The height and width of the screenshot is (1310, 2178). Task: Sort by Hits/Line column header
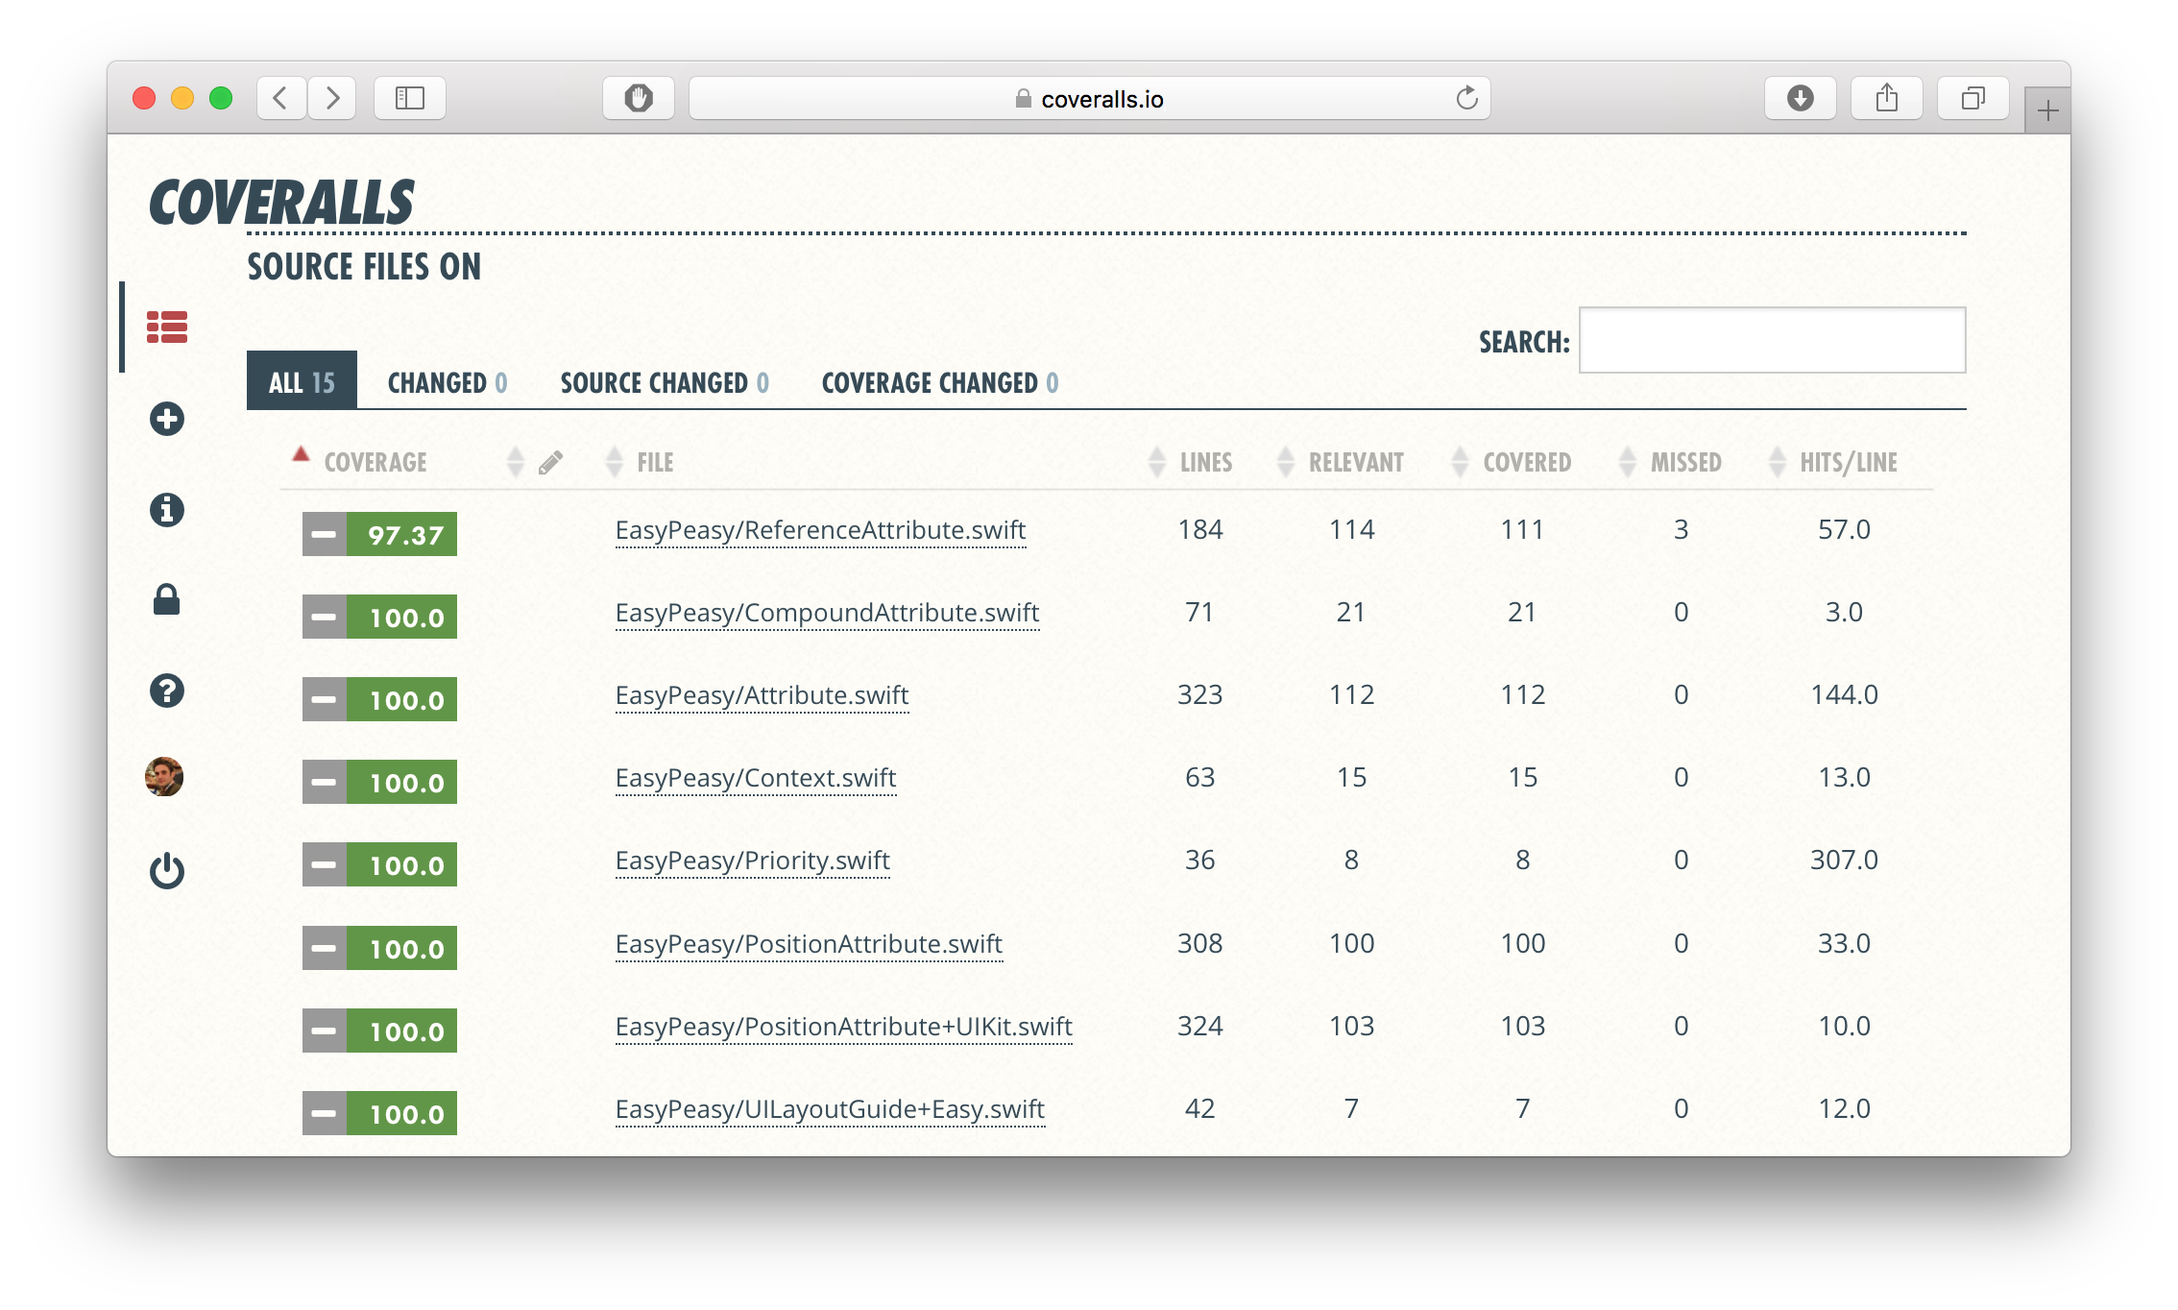click(1848, 463)
